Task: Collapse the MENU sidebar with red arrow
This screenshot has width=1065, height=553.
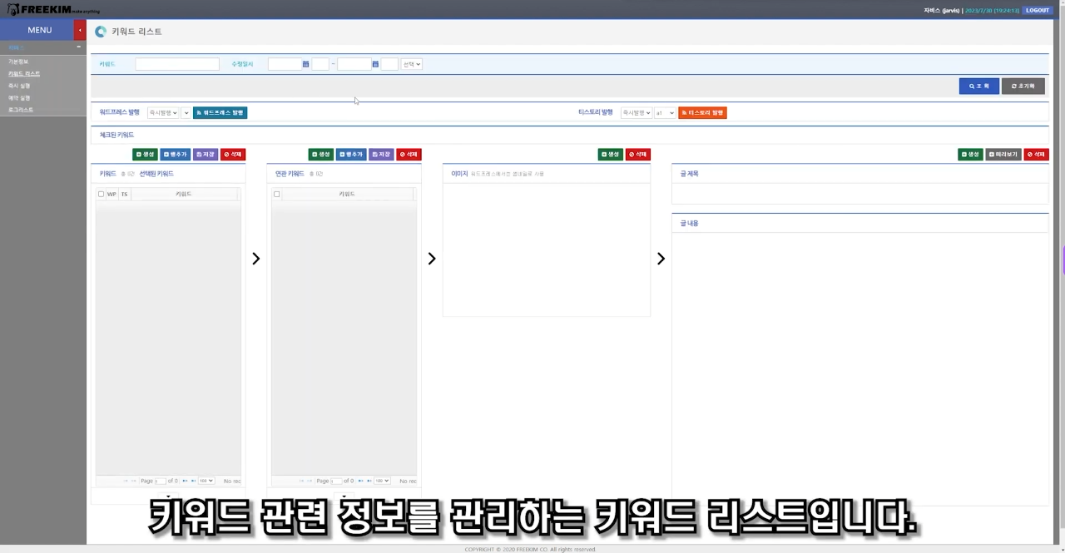Action: point(80,30)
